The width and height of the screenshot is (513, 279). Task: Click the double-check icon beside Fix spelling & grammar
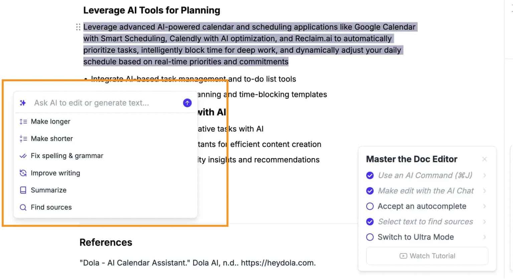pos(23,155)
